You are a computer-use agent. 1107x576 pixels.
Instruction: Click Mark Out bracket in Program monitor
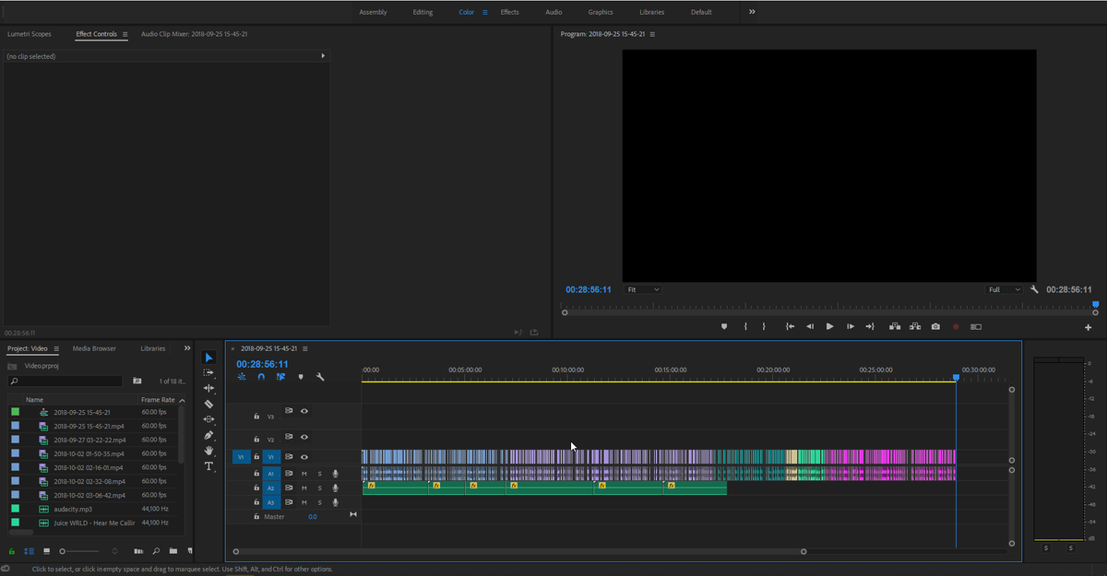coord(764,326)
